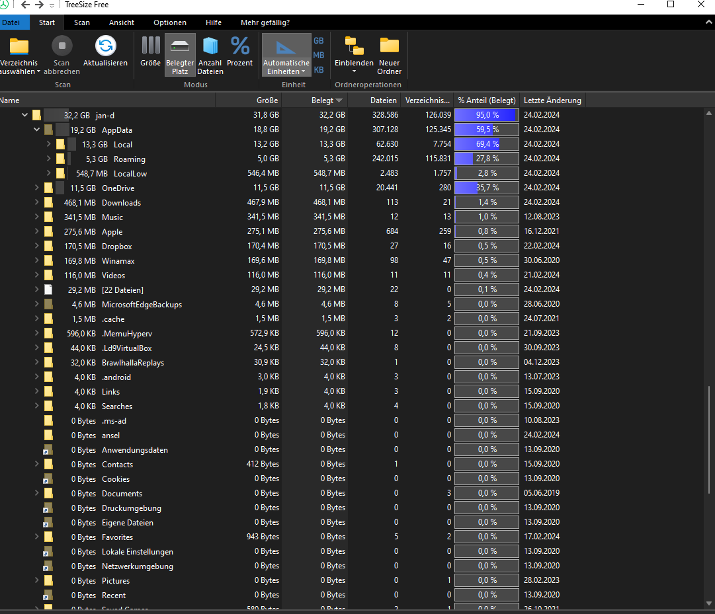Expand the Downloads folder
The image size is (715, 614).
tap(36, 203)
